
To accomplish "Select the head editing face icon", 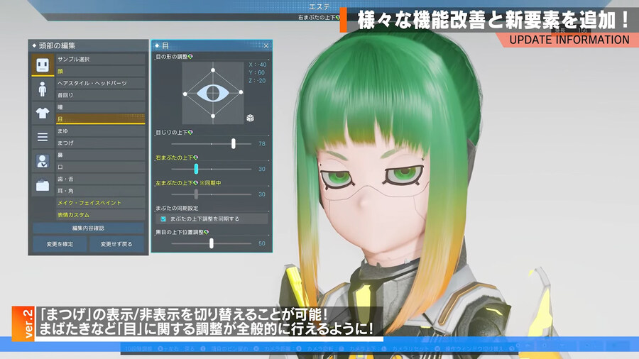I will [x=42, y=65].
